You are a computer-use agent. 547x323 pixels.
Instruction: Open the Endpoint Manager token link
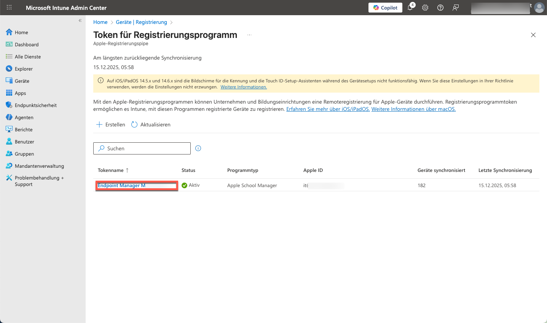(121, 186)
